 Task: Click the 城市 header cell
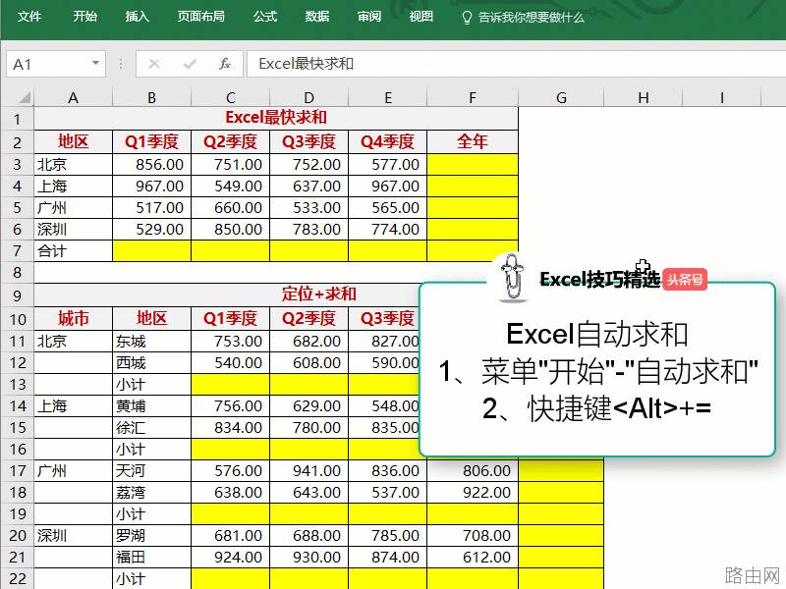tap(73, 318)
